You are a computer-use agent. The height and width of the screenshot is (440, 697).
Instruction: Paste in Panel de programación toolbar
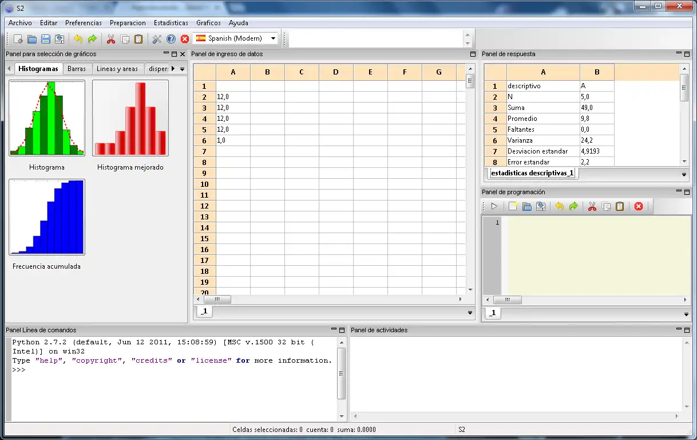coord(620,206)
